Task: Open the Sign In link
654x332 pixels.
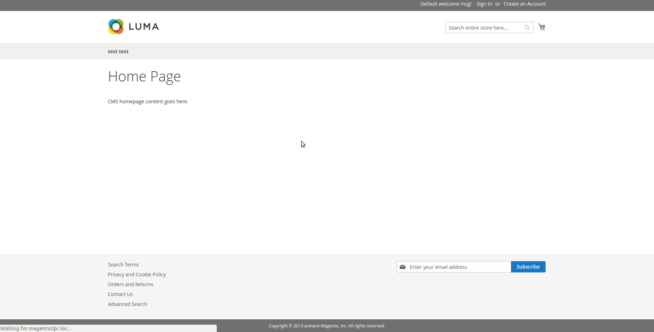Action: (484, 4)
